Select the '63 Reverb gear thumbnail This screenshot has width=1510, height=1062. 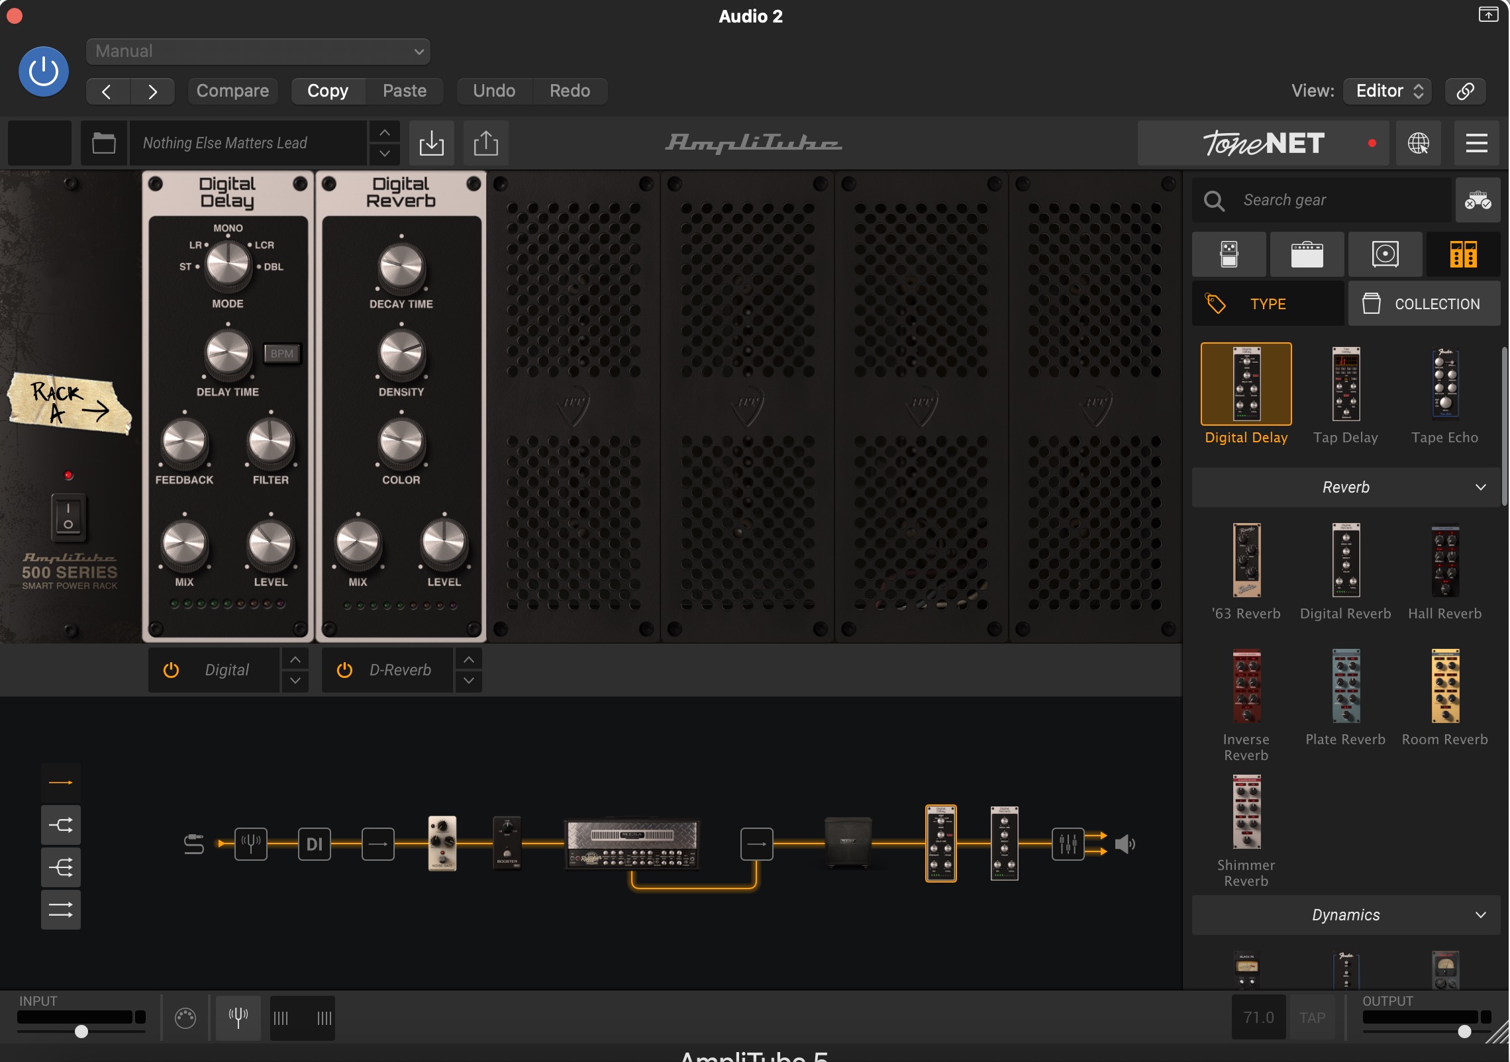(x=1246, y=560)
